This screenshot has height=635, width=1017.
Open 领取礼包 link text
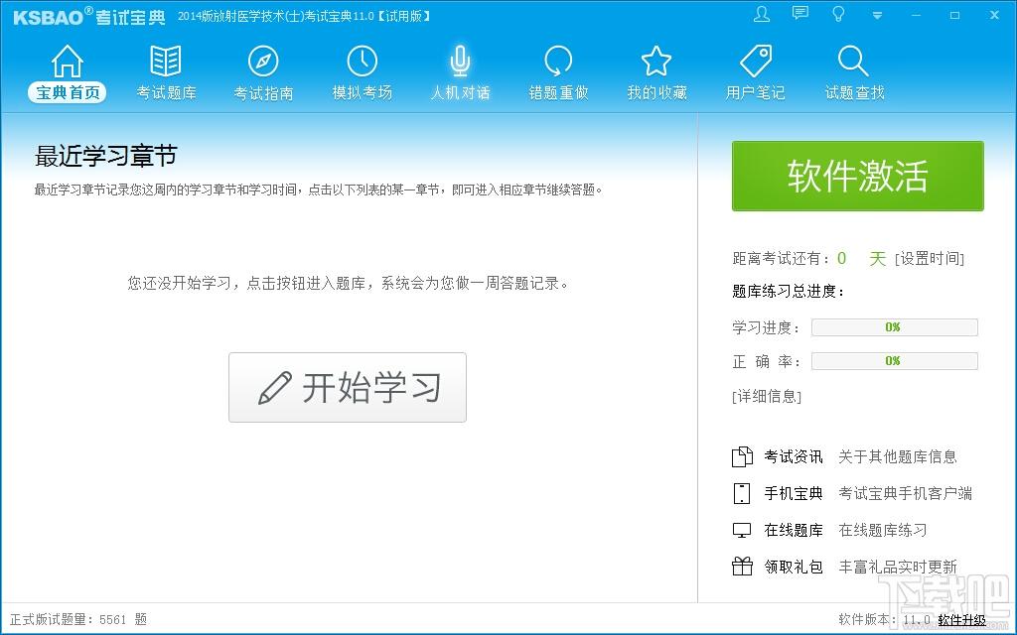tap(794, 567)
